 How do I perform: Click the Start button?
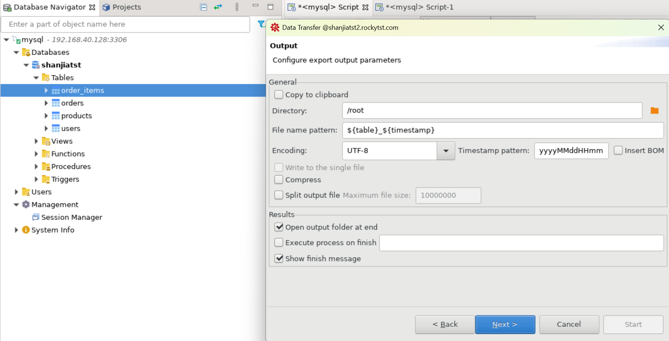pos(633,324)
